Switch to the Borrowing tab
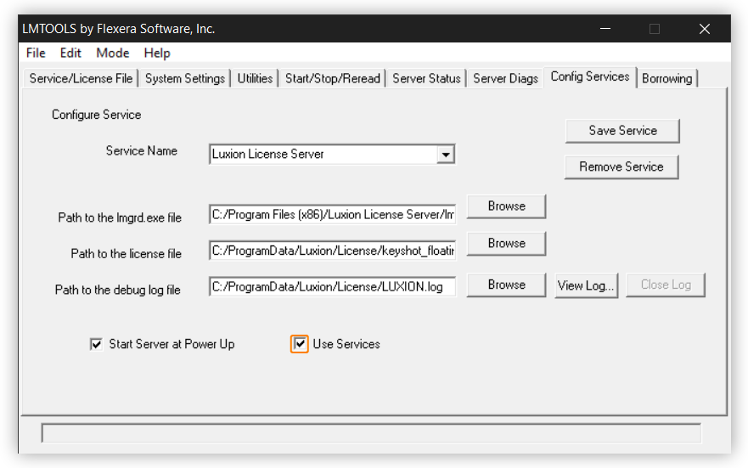This screenshot has width=748, height=468. tap(666, 78)
